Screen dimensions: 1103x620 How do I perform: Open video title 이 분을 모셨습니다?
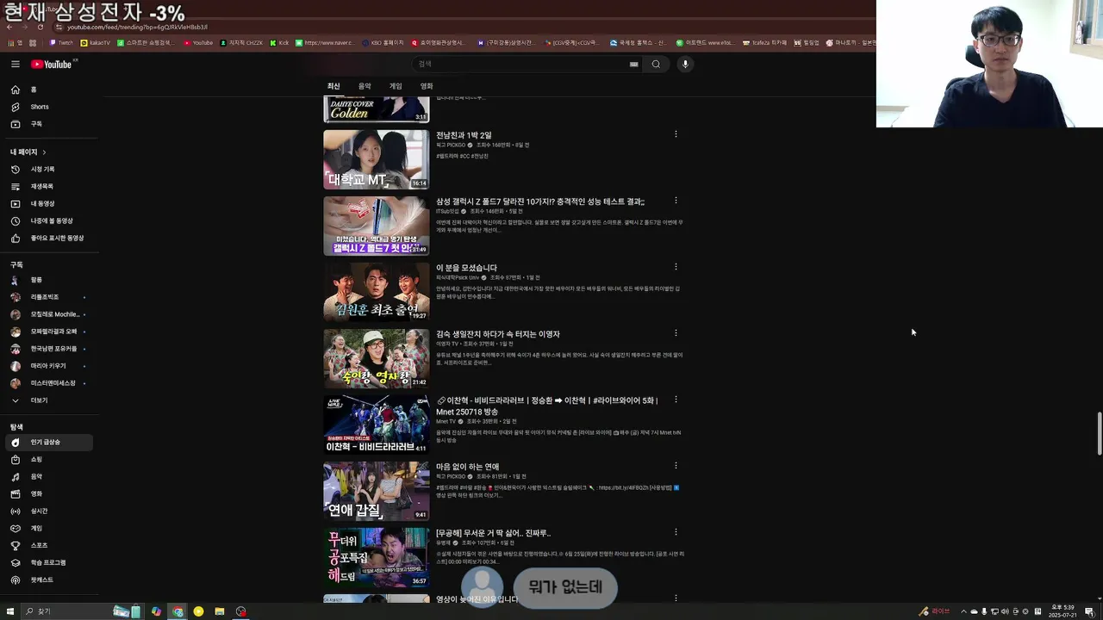(466, 268)
